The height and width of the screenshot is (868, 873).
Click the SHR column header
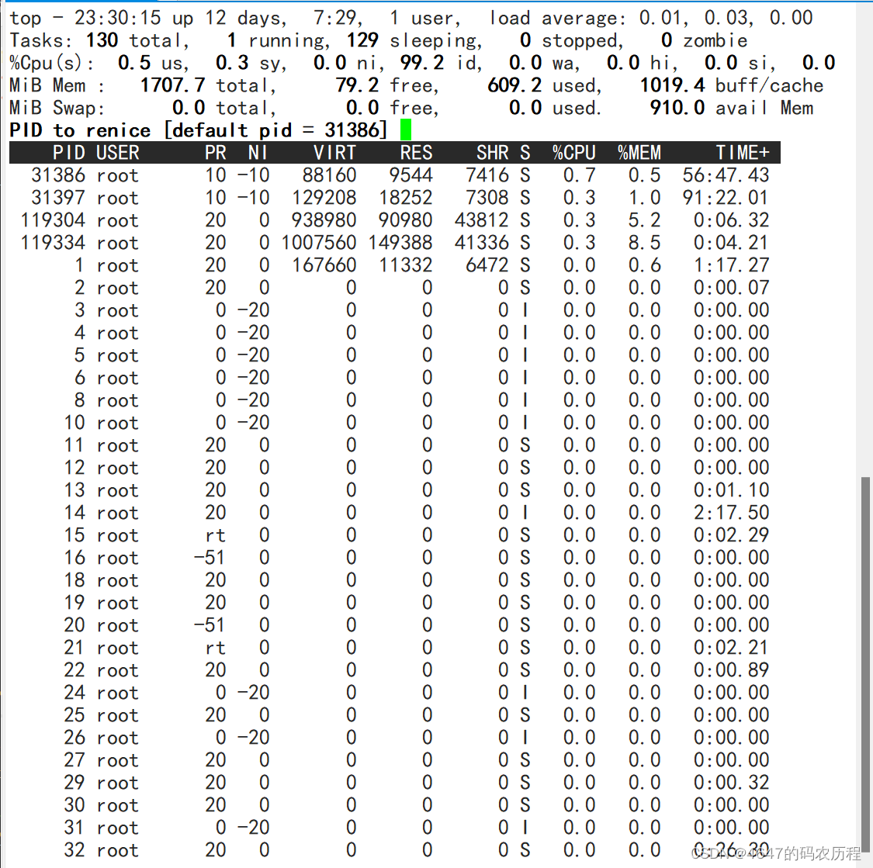(492, 153)
